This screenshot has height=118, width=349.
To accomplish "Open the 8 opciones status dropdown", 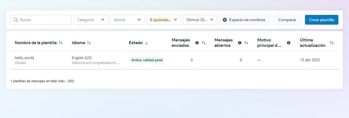I will (164, 20).
